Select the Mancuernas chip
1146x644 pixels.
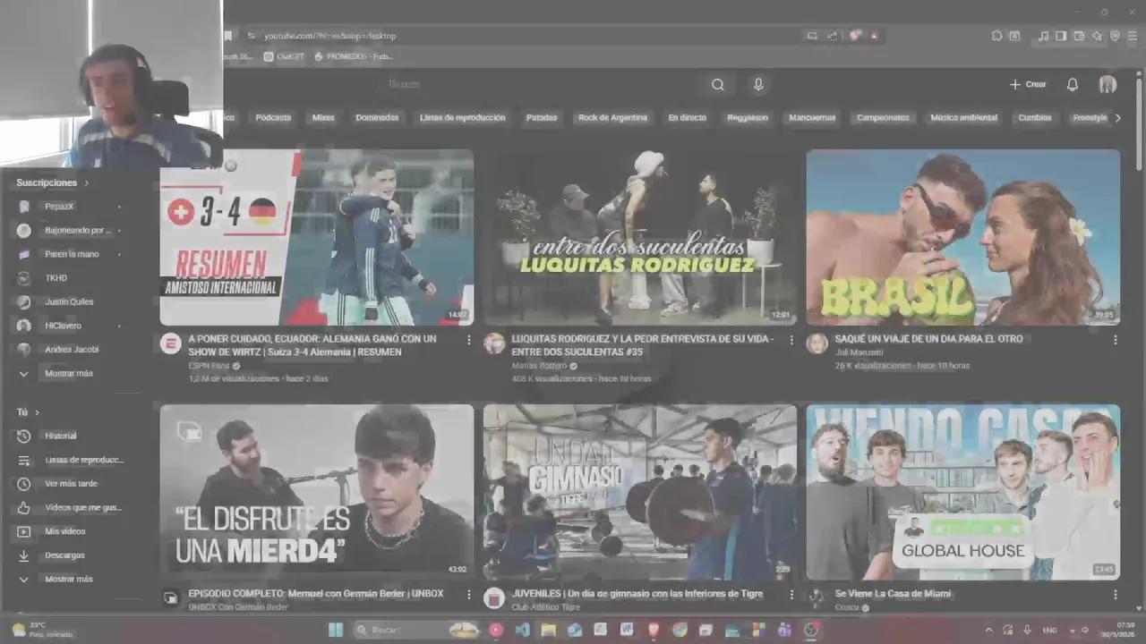pos(812,117)
